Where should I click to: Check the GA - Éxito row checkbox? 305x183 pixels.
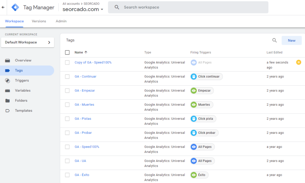click(67, 175)
